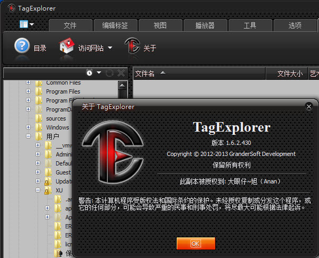Click the red house 访问网站 icon

[x=67, y=45]
